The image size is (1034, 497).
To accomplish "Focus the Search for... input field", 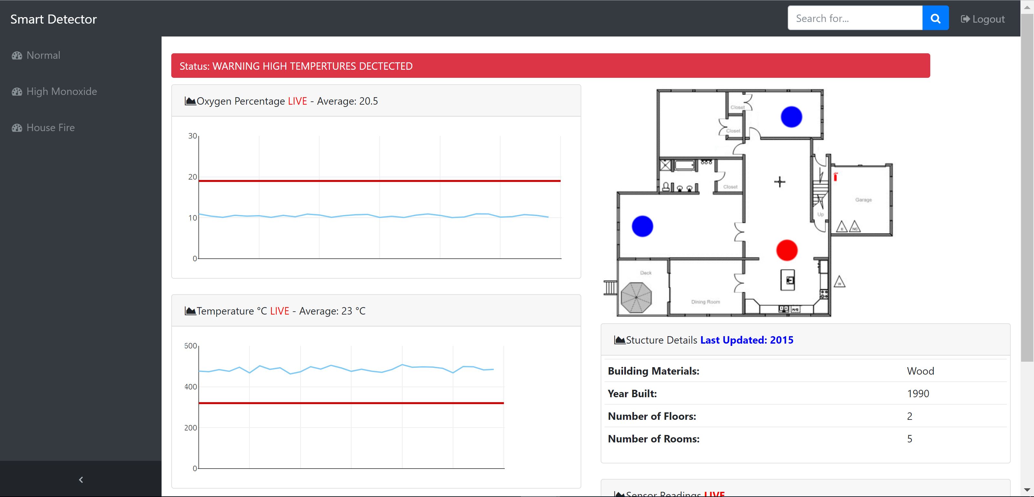I will pyautogui.click(x=855, y=18).
